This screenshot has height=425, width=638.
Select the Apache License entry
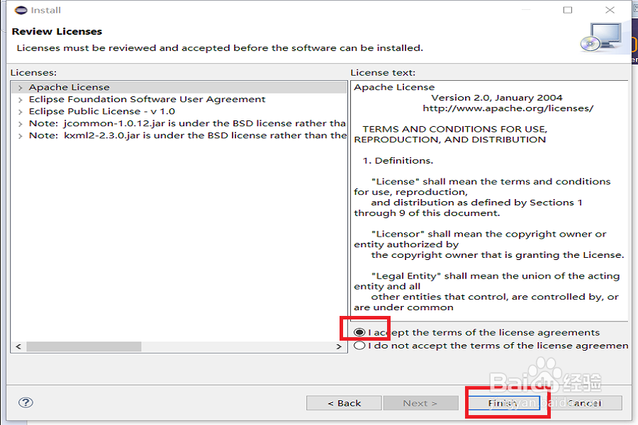coord(69,87)
